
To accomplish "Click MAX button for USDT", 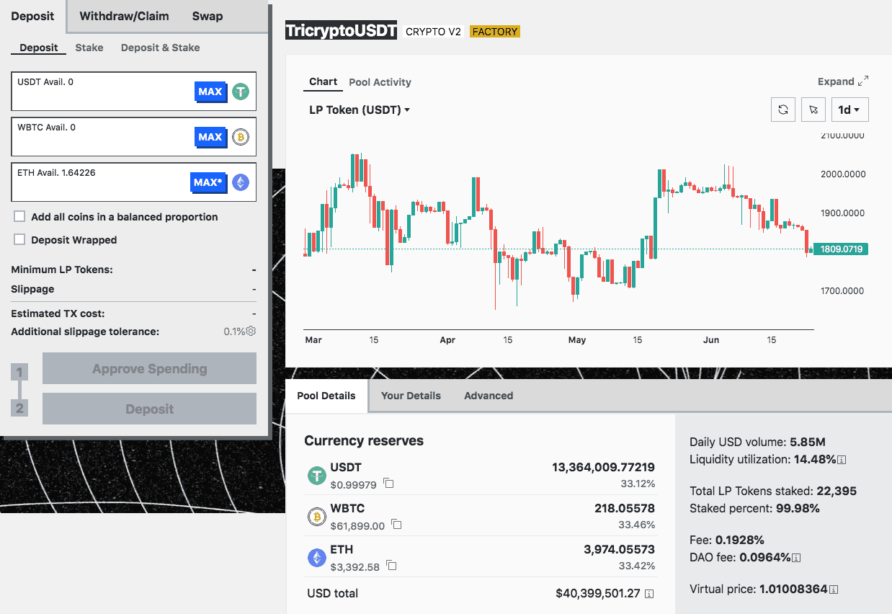I will 210,92.
